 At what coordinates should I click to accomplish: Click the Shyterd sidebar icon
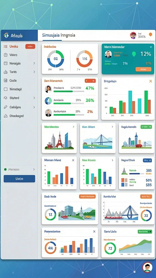[x=6, y=98]
